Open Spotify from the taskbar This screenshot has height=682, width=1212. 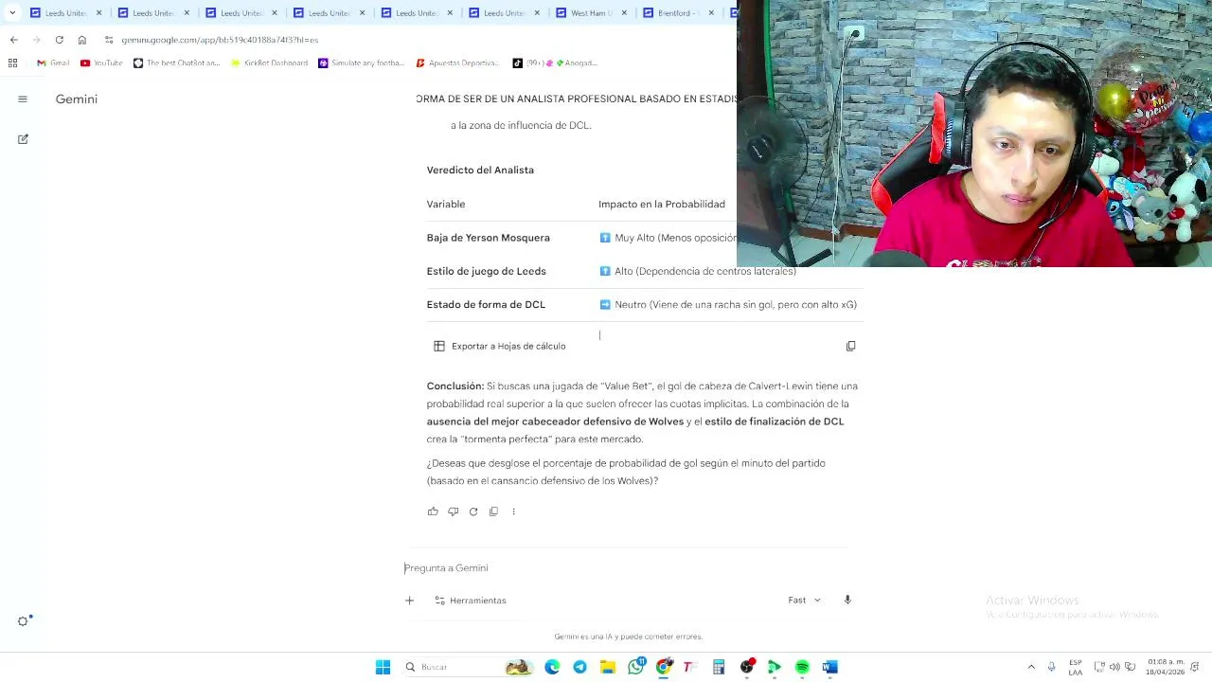pos(802,667)
